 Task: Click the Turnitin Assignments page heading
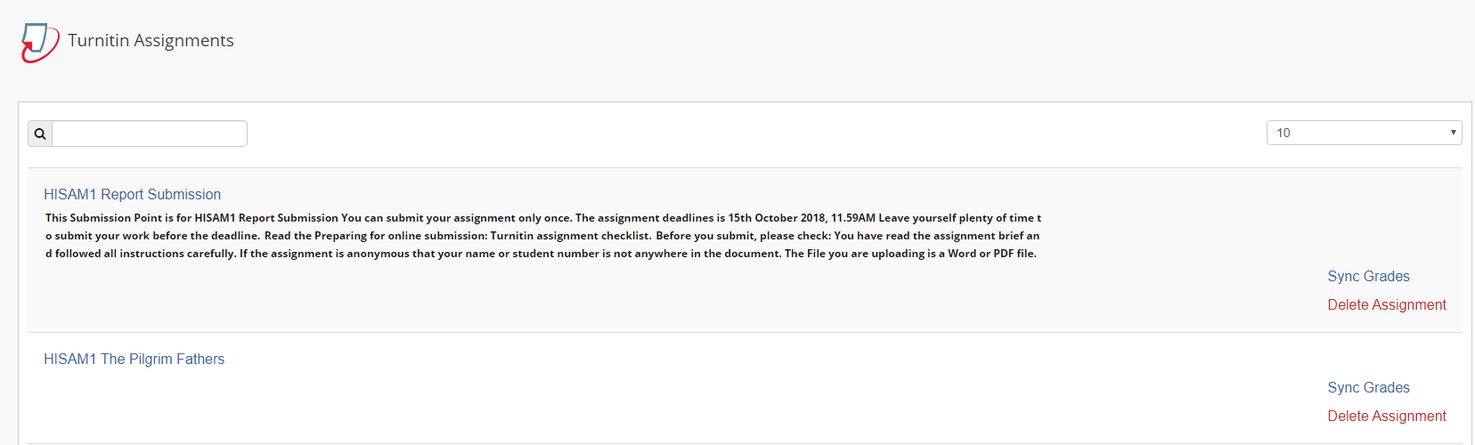tap(151, 40)
